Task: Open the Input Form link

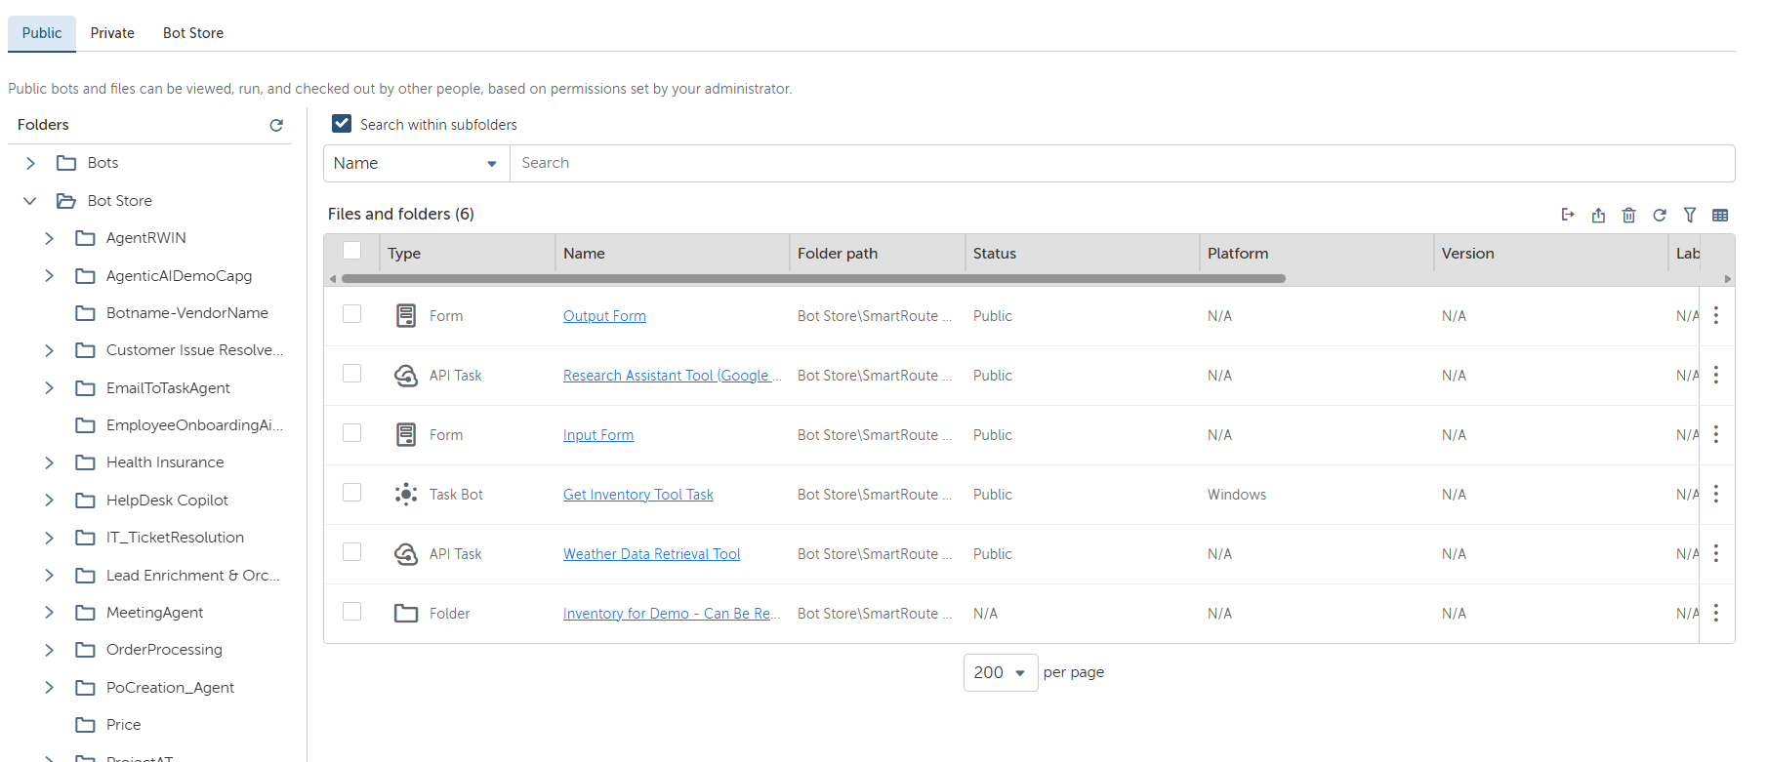Action: click(597, 435)
